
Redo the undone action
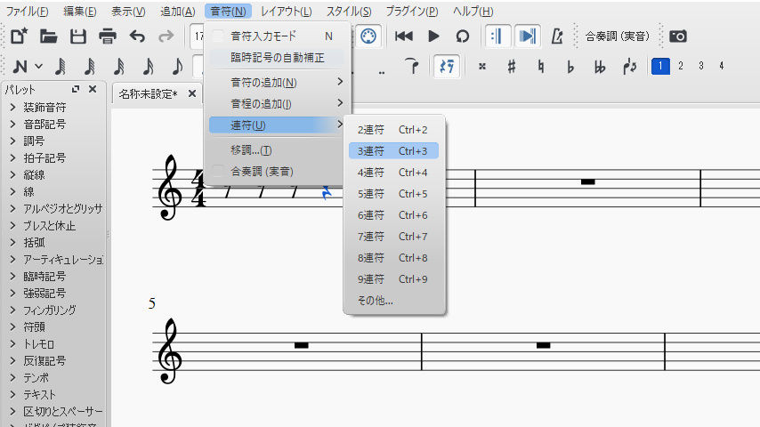click(x=166, y=36)
